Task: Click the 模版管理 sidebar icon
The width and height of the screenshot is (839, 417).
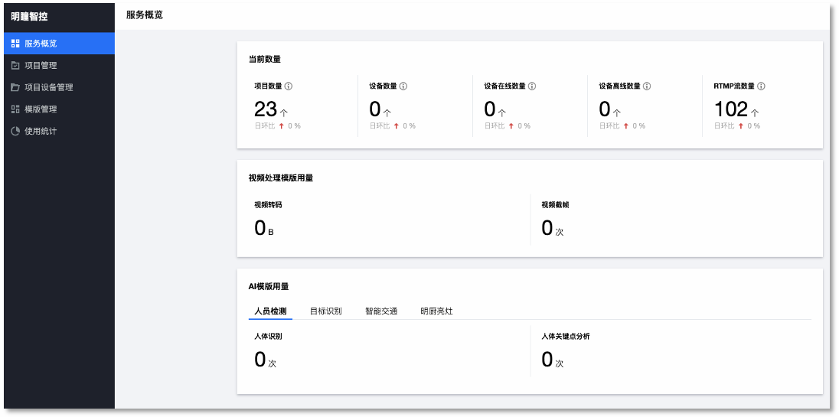Action: 15,109
